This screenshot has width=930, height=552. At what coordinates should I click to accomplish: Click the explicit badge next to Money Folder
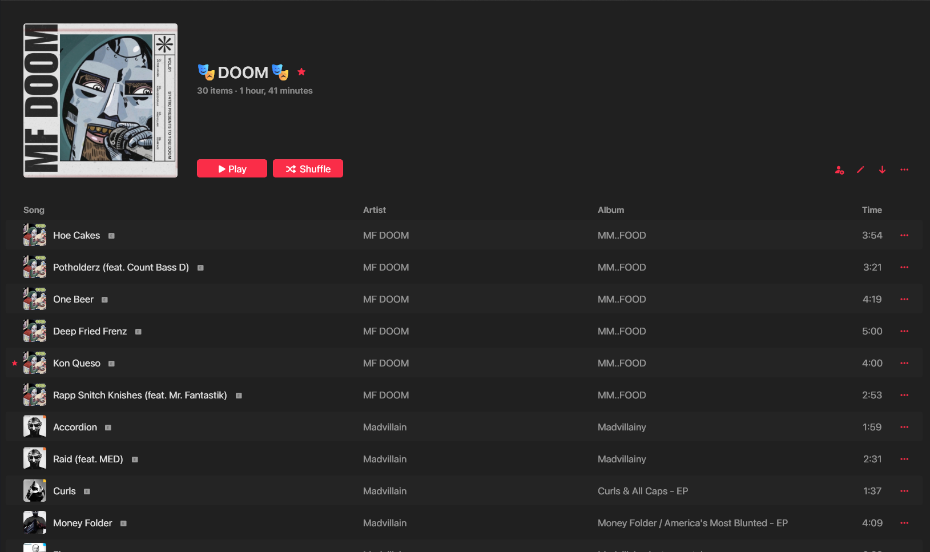tap(123, 523)
